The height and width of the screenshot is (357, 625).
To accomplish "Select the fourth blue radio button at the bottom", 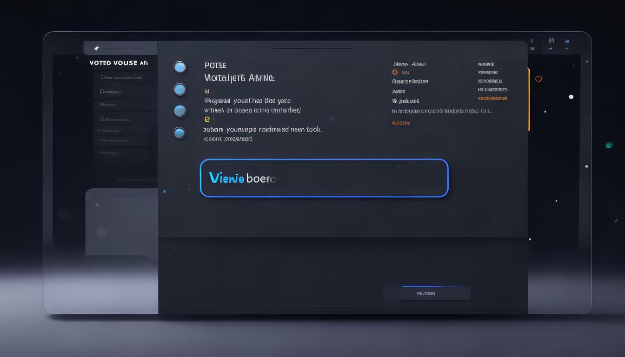I will pyautogui.click(x=180, y=133).
